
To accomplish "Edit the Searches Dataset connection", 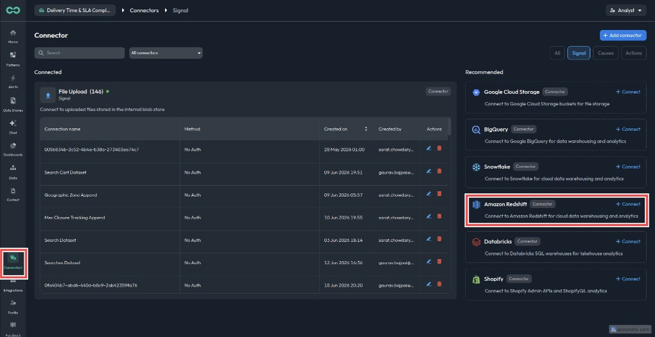I will click(429, 261).
